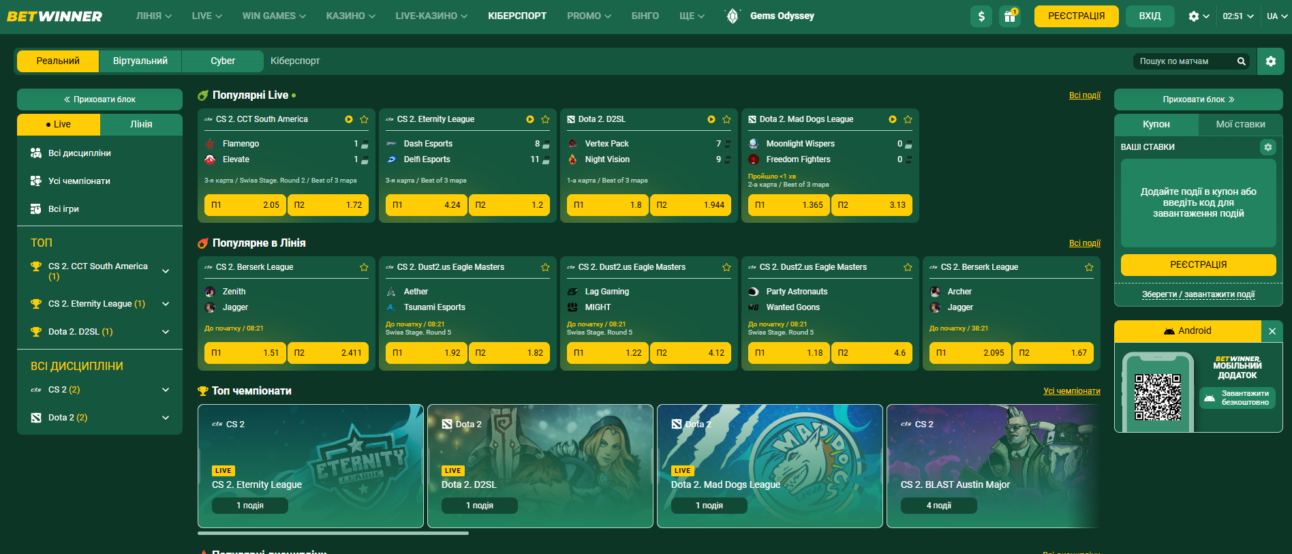Expand the КАЗИНО menu
Image resolution: width=1292 pixels, height=554 pixels.
tap(351, 16)
